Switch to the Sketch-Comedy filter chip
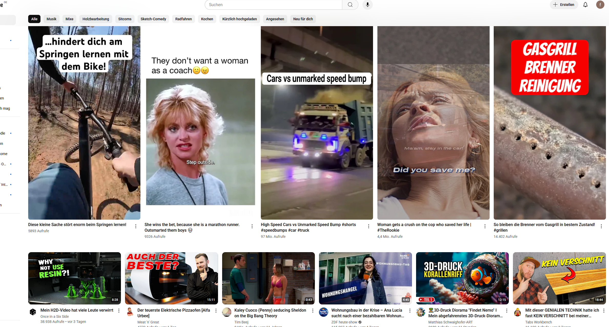 (x=153, y=19)
